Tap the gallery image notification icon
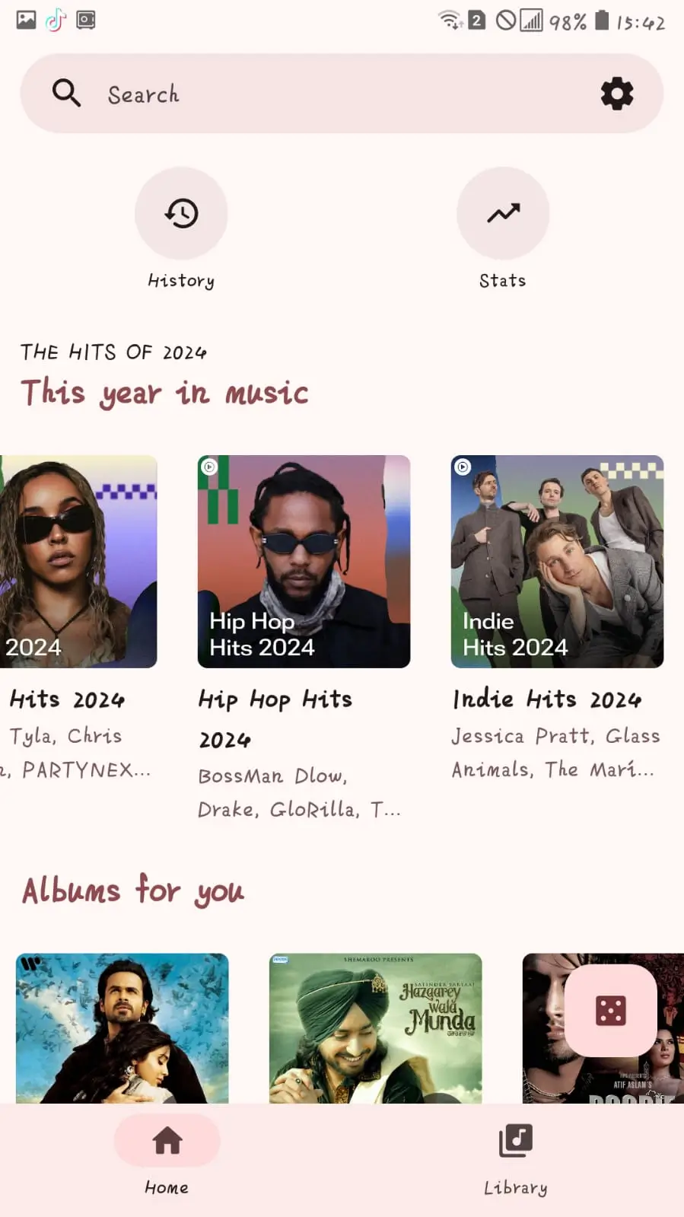This screenshot has height=1217, width=684. [x=26, y=20]
